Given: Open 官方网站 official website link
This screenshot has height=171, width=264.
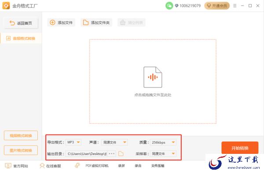Looking at the screenshot, I should coord(21,166).
